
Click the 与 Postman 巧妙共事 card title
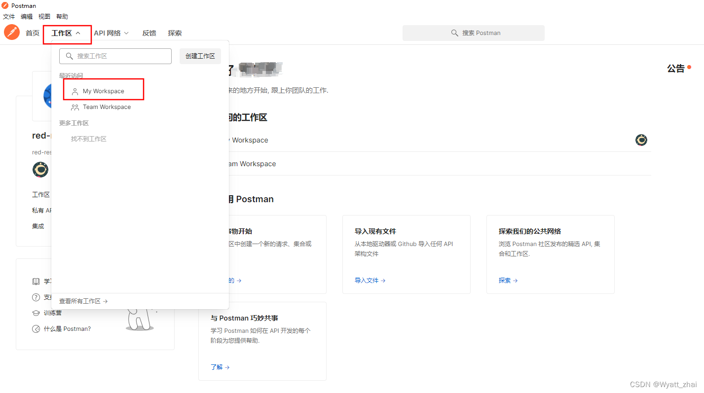click(244, 318)
